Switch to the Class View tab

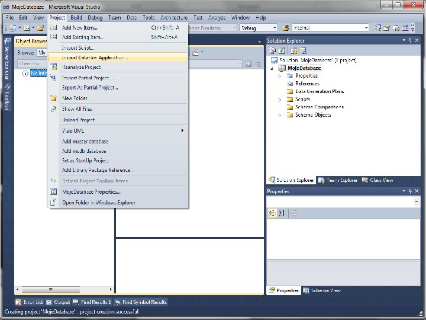(x=377, y=180)
